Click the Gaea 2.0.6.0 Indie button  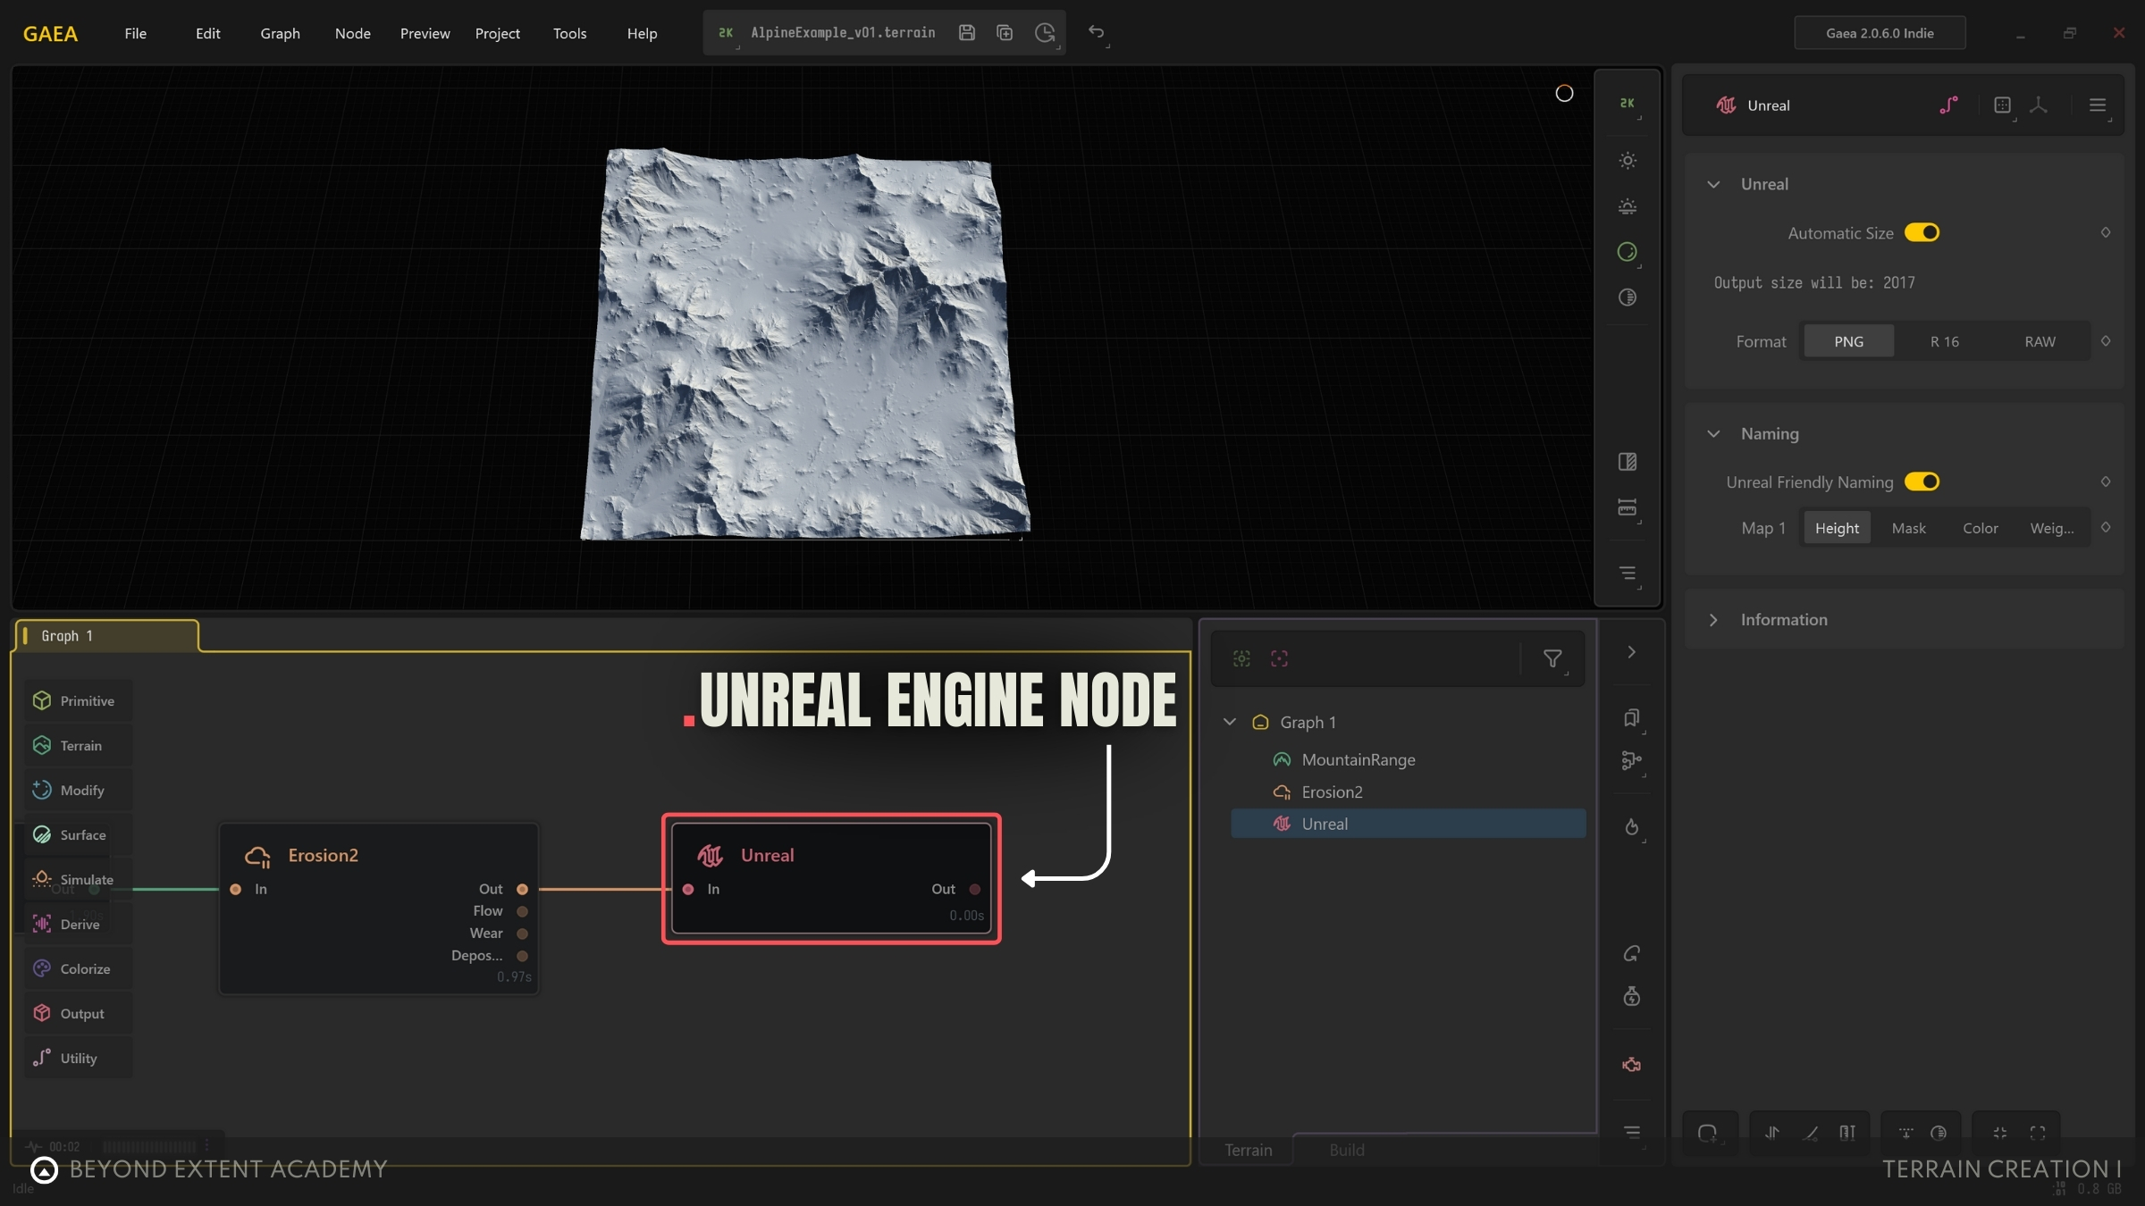click(x=1880, y=33)
